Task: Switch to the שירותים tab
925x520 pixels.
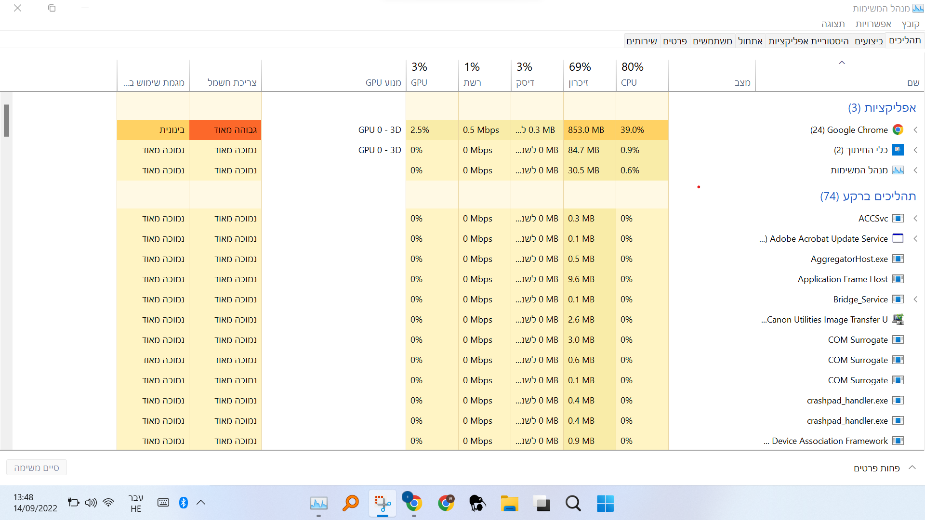Action: click(x=641, y=41)
